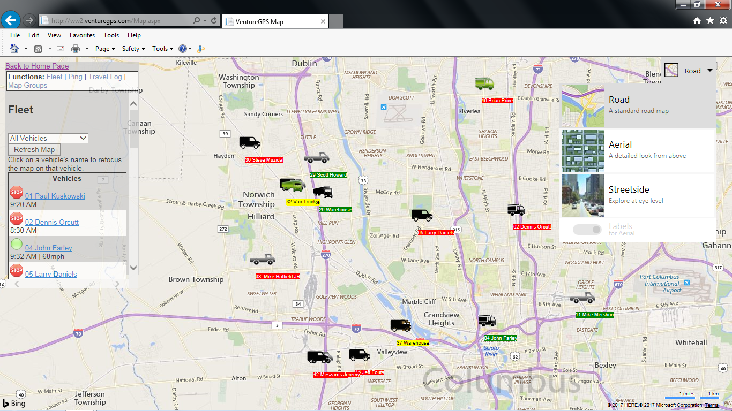This screenshot has width=732, height=411.
Task: Click the pickup truck icon above Scott Howard
Action: coord(316,157)
